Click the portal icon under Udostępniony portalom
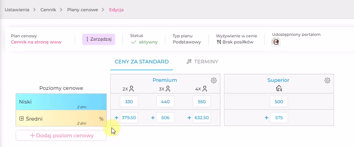The width and height of the screenshot is (354, 147). coord(276,42)
